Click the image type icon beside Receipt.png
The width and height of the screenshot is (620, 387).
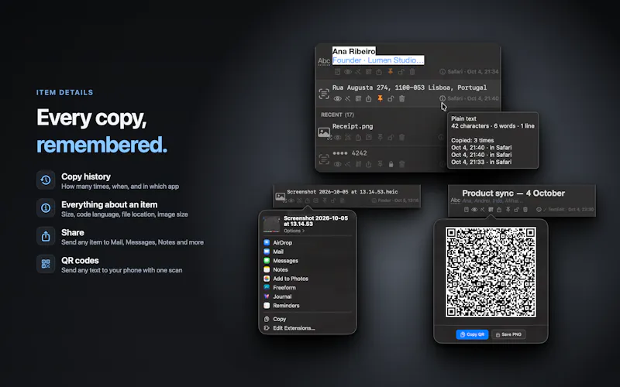[x=324, y=132]
